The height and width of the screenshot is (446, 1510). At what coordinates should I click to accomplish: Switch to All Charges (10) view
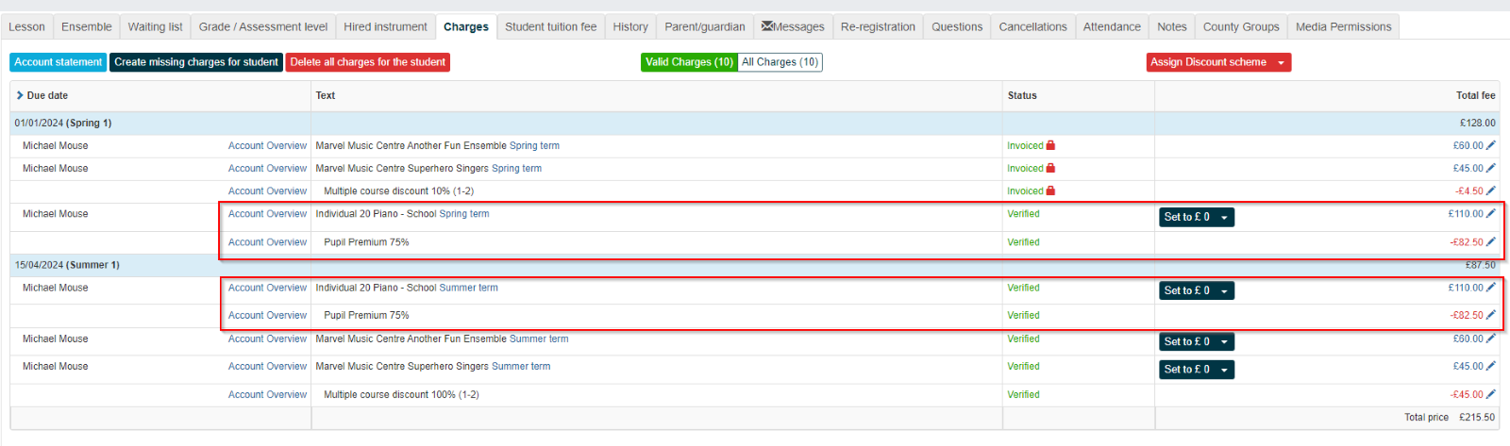click(780, 62)
